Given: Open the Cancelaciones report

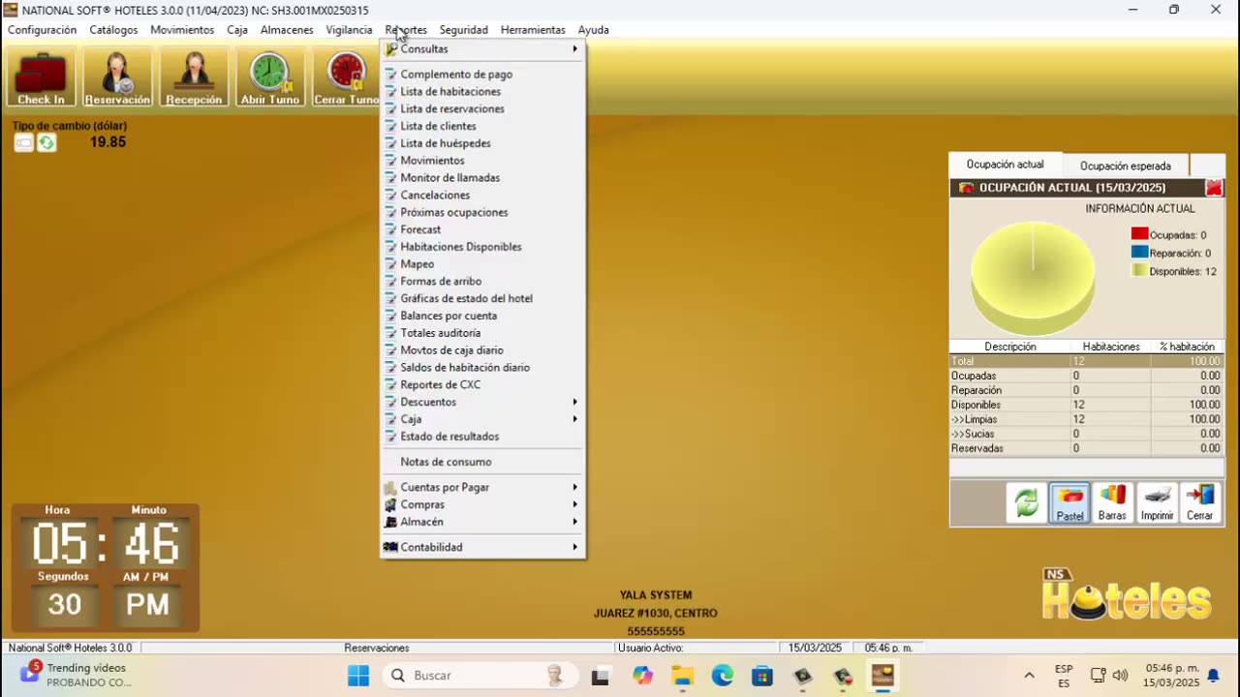Looking at the screenshot, I should click(481, 196).
